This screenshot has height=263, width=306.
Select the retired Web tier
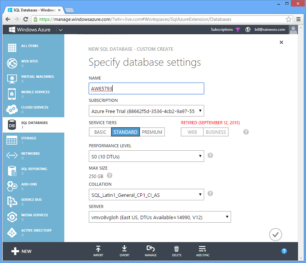pyautogui.click(x=192, y=132)
